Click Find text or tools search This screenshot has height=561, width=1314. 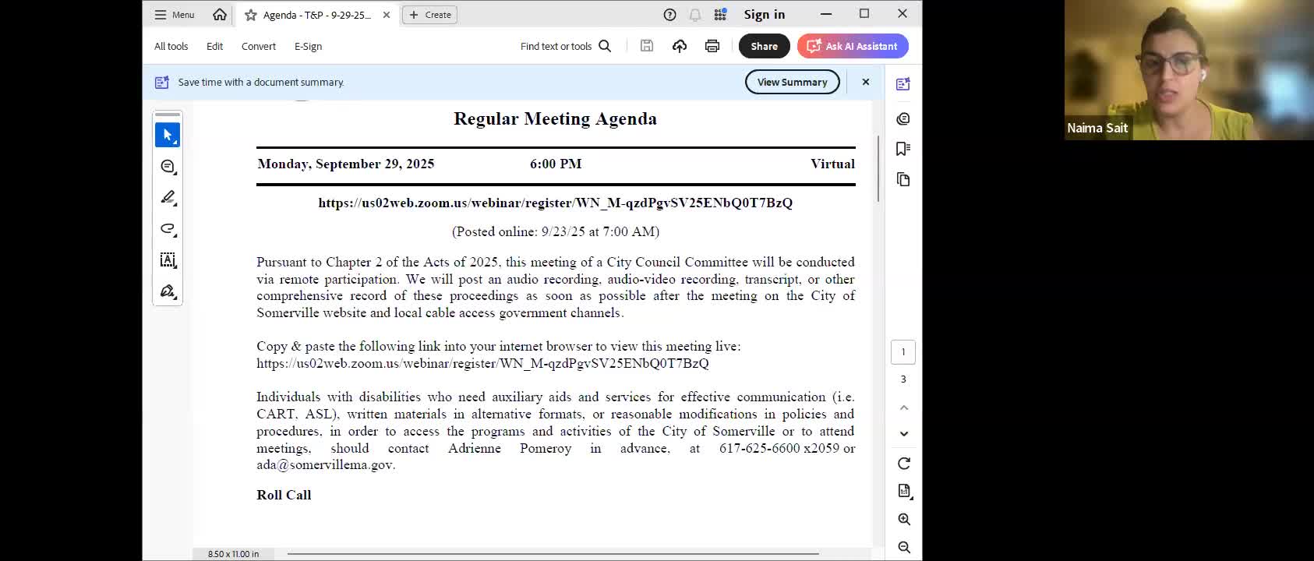click(x=566, y=46)
